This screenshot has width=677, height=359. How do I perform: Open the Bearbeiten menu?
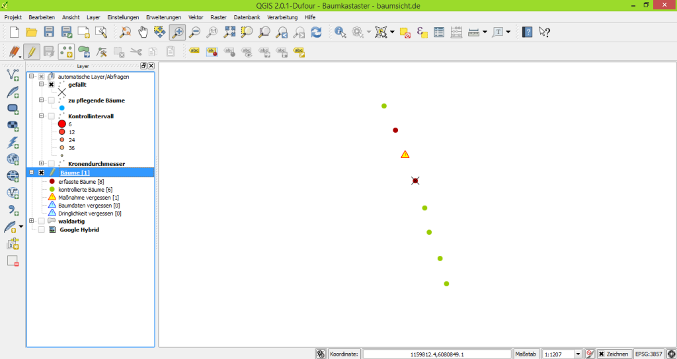42,17
